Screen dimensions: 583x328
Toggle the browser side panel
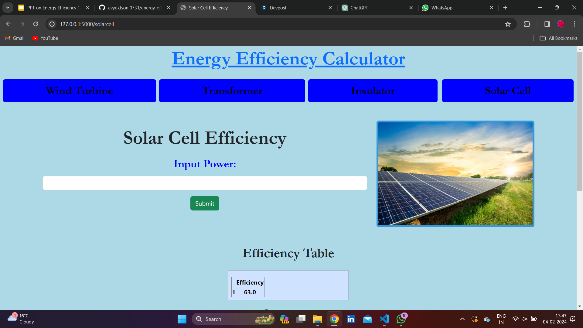(547, 24)
